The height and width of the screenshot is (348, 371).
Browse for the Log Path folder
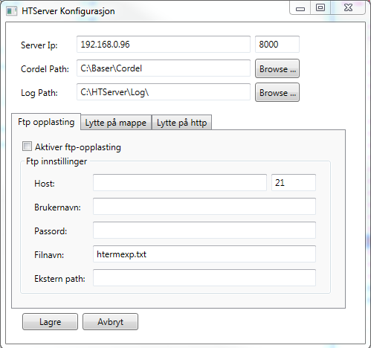point(277,92)
